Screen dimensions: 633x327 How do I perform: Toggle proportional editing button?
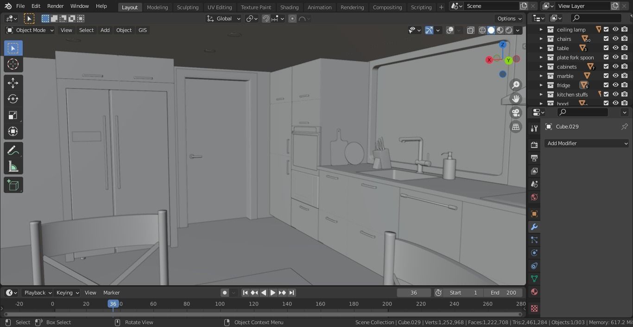click(x=292, y=19)
